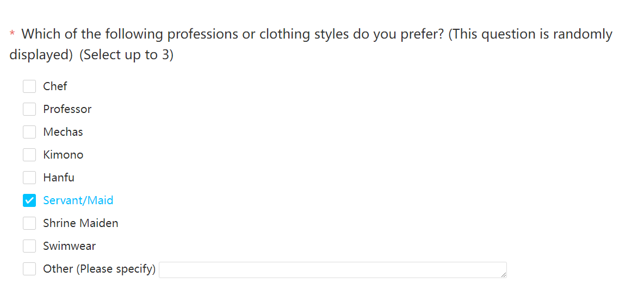The image size is (632, 296).
Task: Click the resize grip of the text box
Action: point(504,274)
